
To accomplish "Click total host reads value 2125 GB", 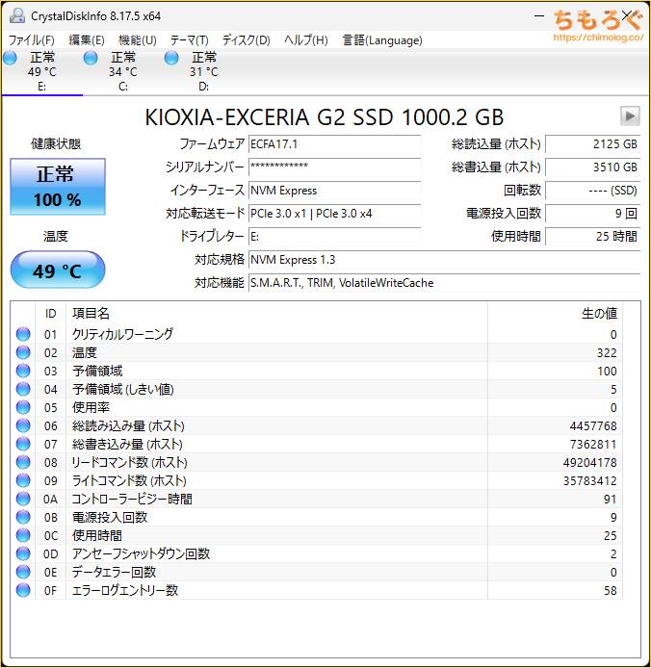I will point(592,144).
